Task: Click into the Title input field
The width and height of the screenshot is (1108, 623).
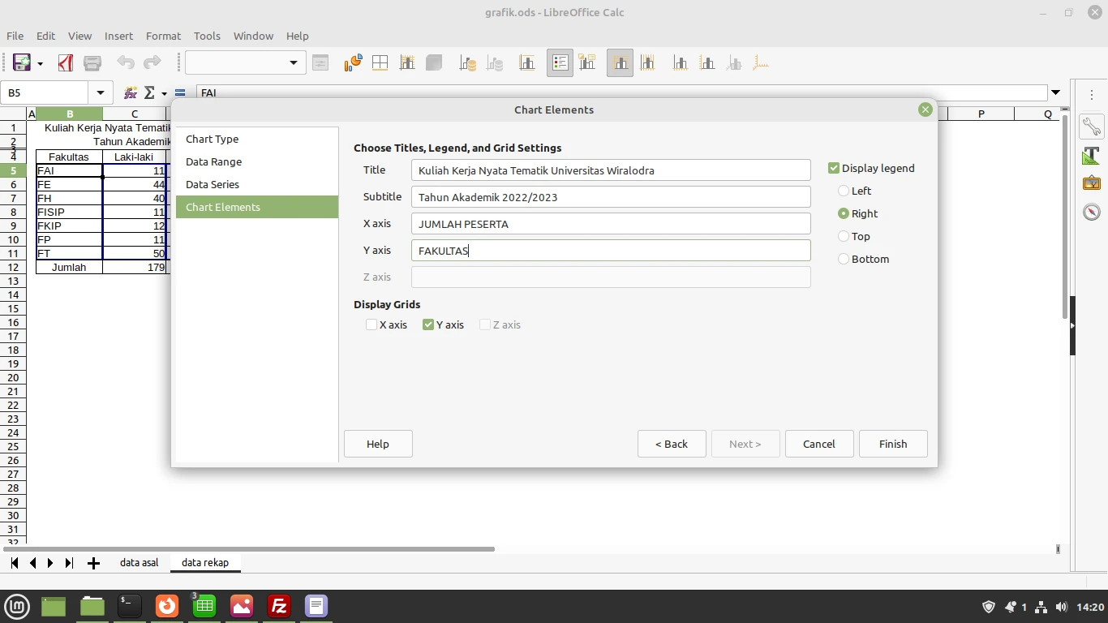Action: (611, 170)
